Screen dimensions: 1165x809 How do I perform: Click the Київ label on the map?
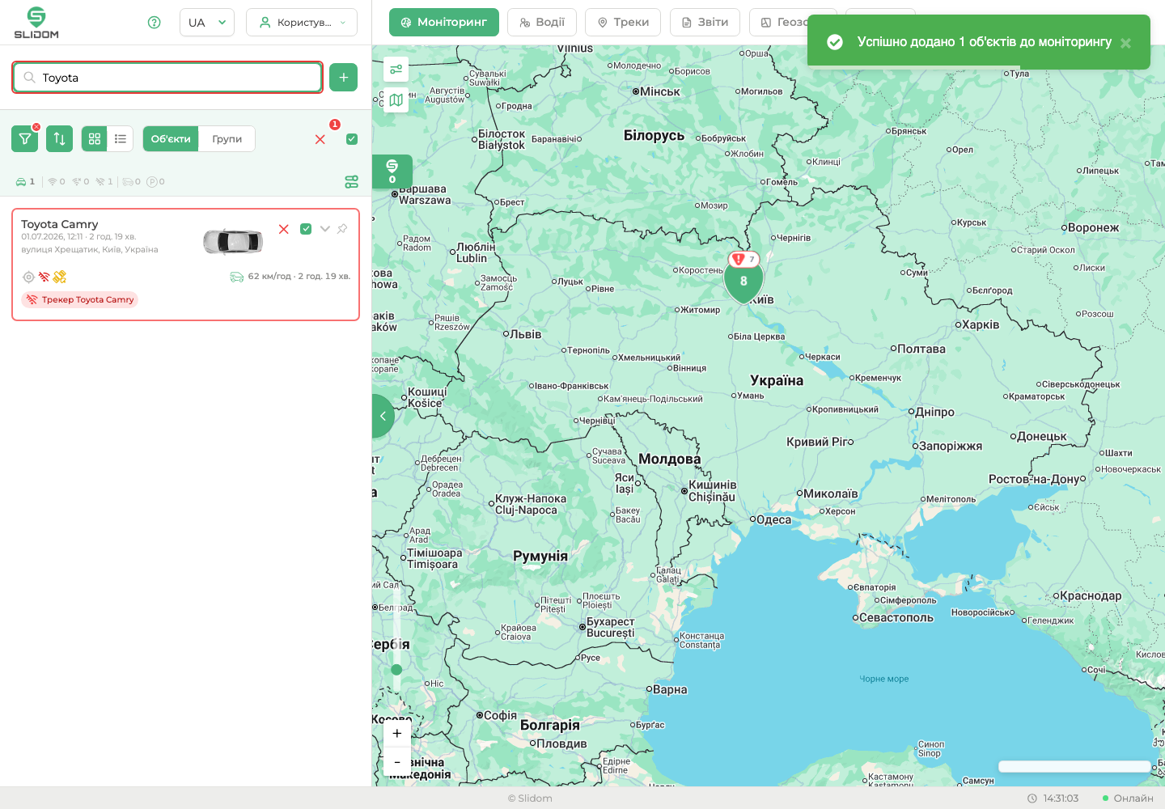pyautogui.click(x=761, y=300)
